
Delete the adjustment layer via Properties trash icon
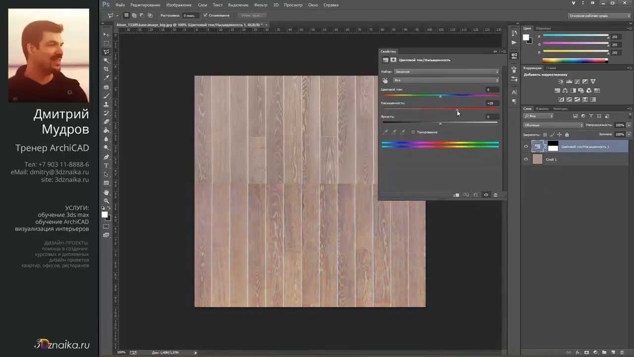pyautogui.click(x=495, y=195)
